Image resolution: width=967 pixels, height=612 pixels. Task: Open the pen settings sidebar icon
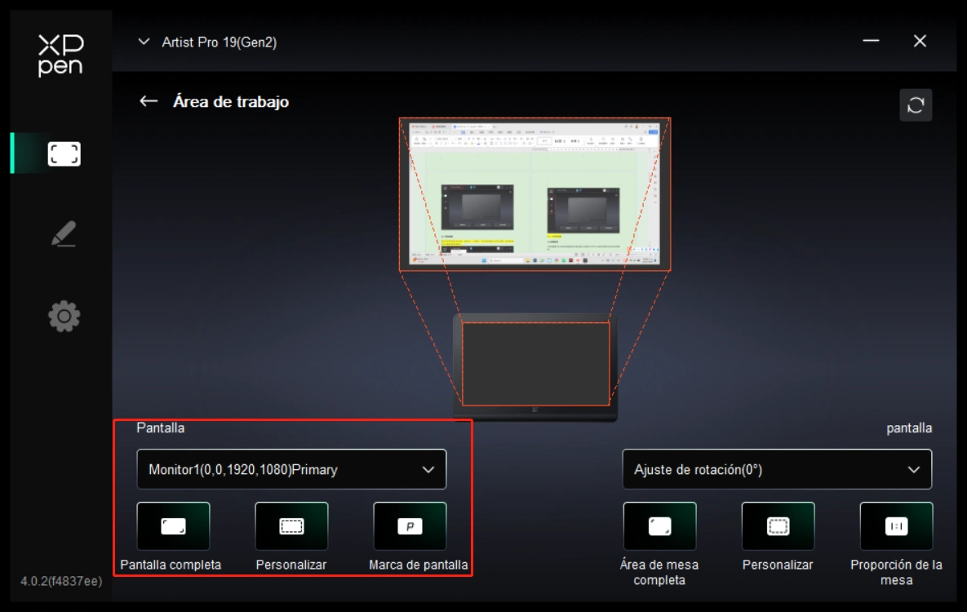coord(64,234)
